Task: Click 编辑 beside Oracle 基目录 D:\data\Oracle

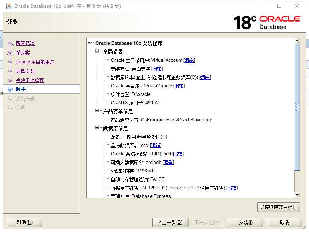Action: (179, 86)
